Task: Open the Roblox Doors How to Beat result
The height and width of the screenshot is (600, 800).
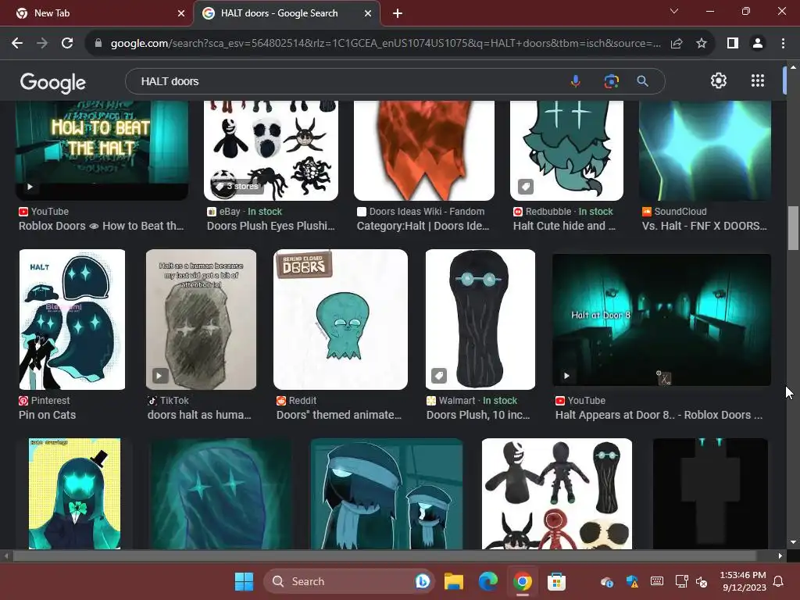Action: coord(101,226)
